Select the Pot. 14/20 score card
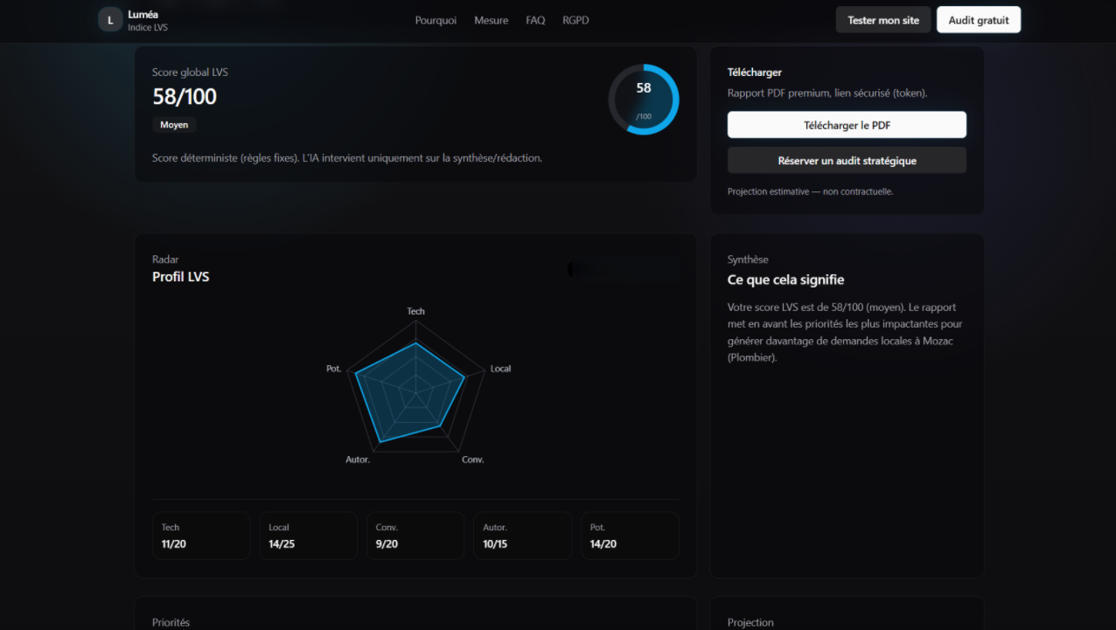Screen dimensions: 1116x630 click(x=630, y=536)
